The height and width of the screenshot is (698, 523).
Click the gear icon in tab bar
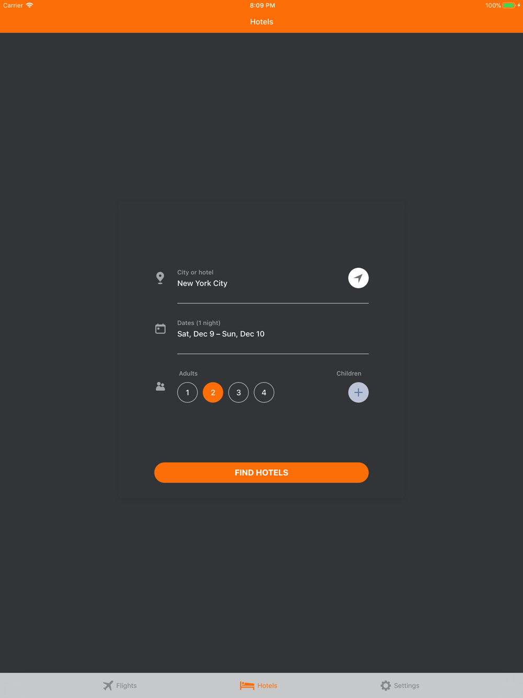click(x=385, y=685)
